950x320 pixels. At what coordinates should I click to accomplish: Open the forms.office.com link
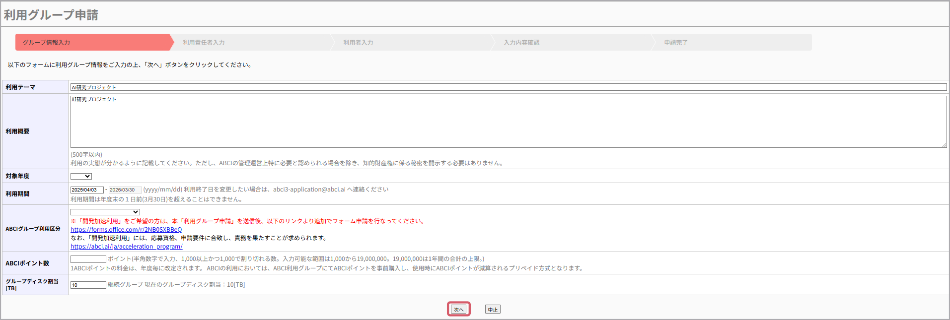click(x=126, y=230)
